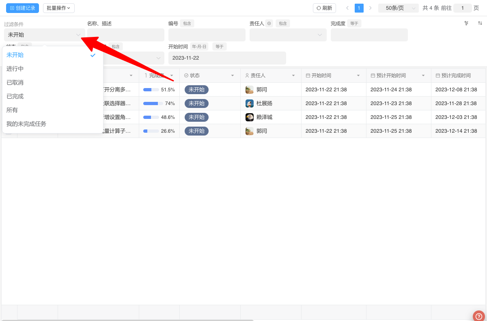Open the 责任人 column header menu arrow
487x321 pixels.
click(293, 75)
